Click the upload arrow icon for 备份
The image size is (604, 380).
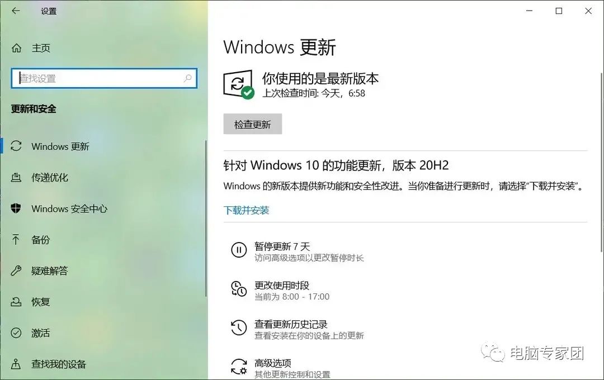pos(16,240)
